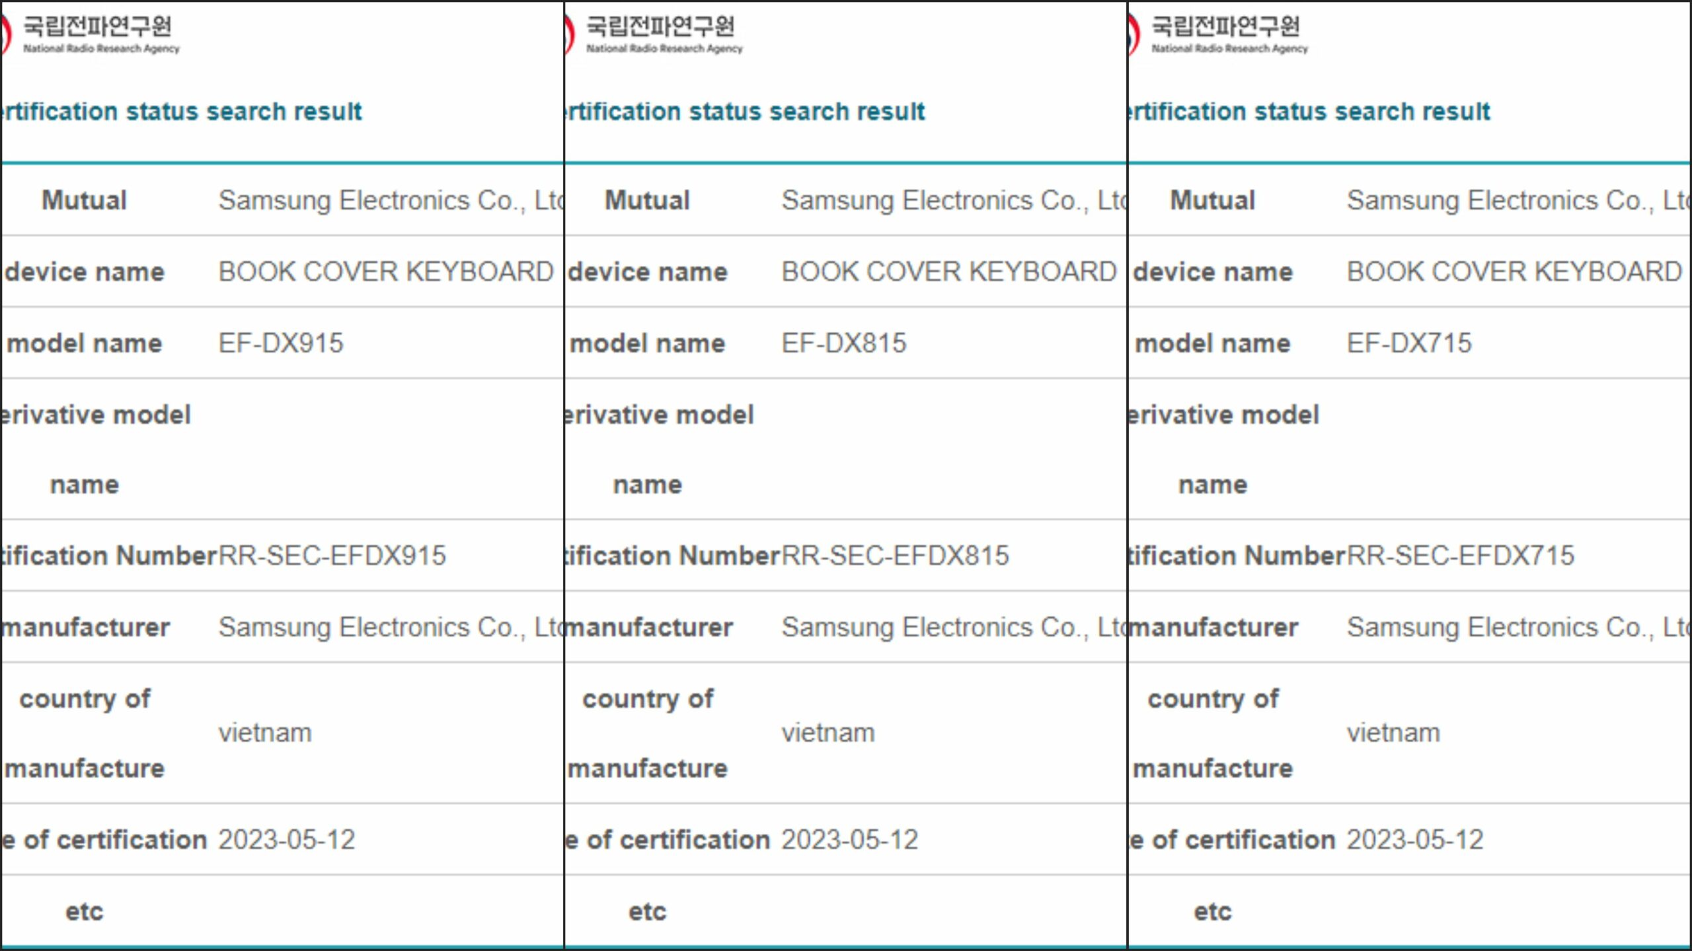Screen dimensions: 1692x951
Task: Click certification number RR-SEC-EFDX715
Action: click(x=1461, y=556)
